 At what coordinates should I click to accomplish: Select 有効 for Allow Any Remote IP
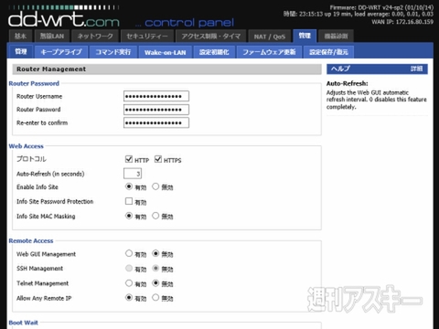(129, 297)
